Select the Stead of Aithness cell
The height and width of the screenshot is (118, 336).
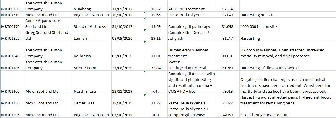tap(89, 26)
